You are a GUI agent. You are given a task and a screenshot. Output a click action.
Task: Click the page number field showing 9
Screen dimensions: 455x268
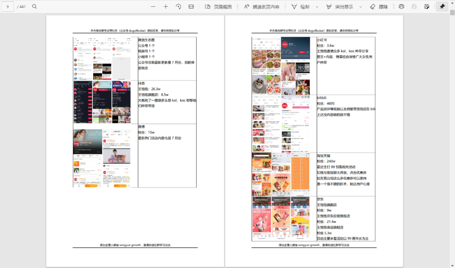tap(8, 6)
